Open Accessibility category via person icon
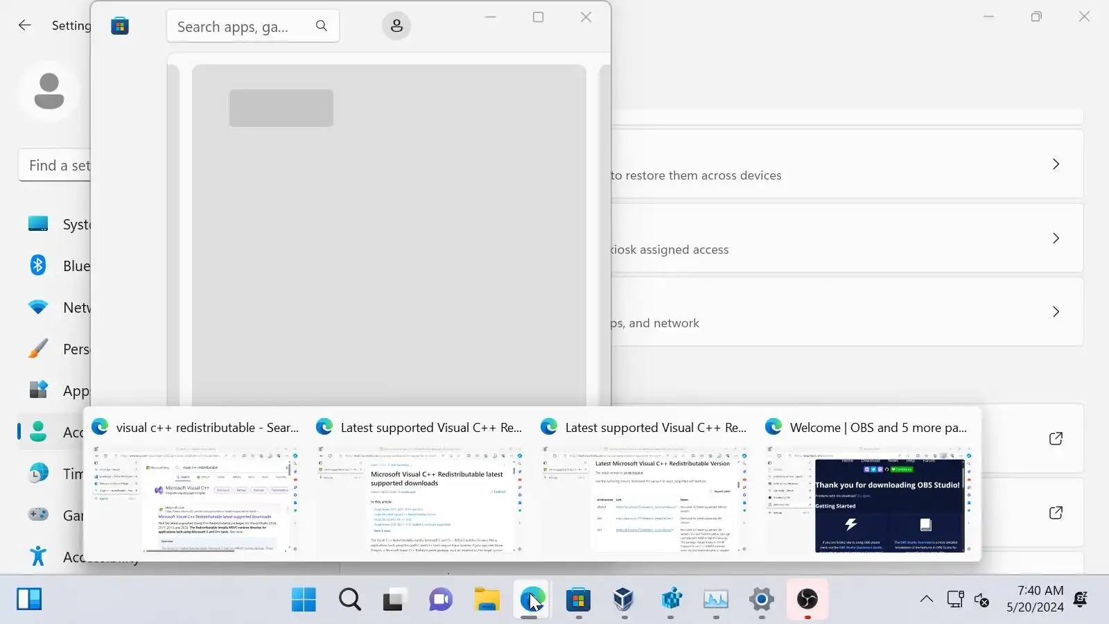1109x624 pixels. (x=38, y=556)
